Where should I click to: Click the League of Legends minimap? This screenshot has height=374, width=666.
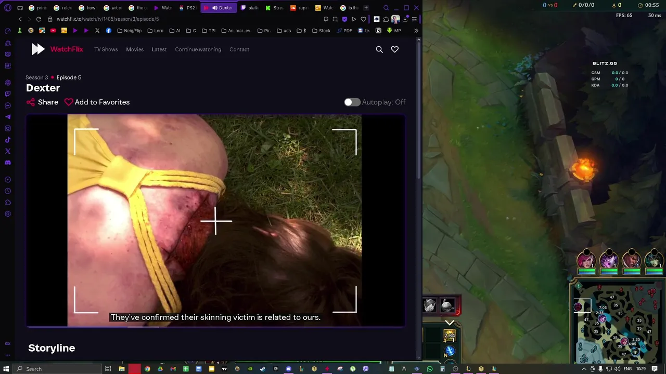point(619,322)
